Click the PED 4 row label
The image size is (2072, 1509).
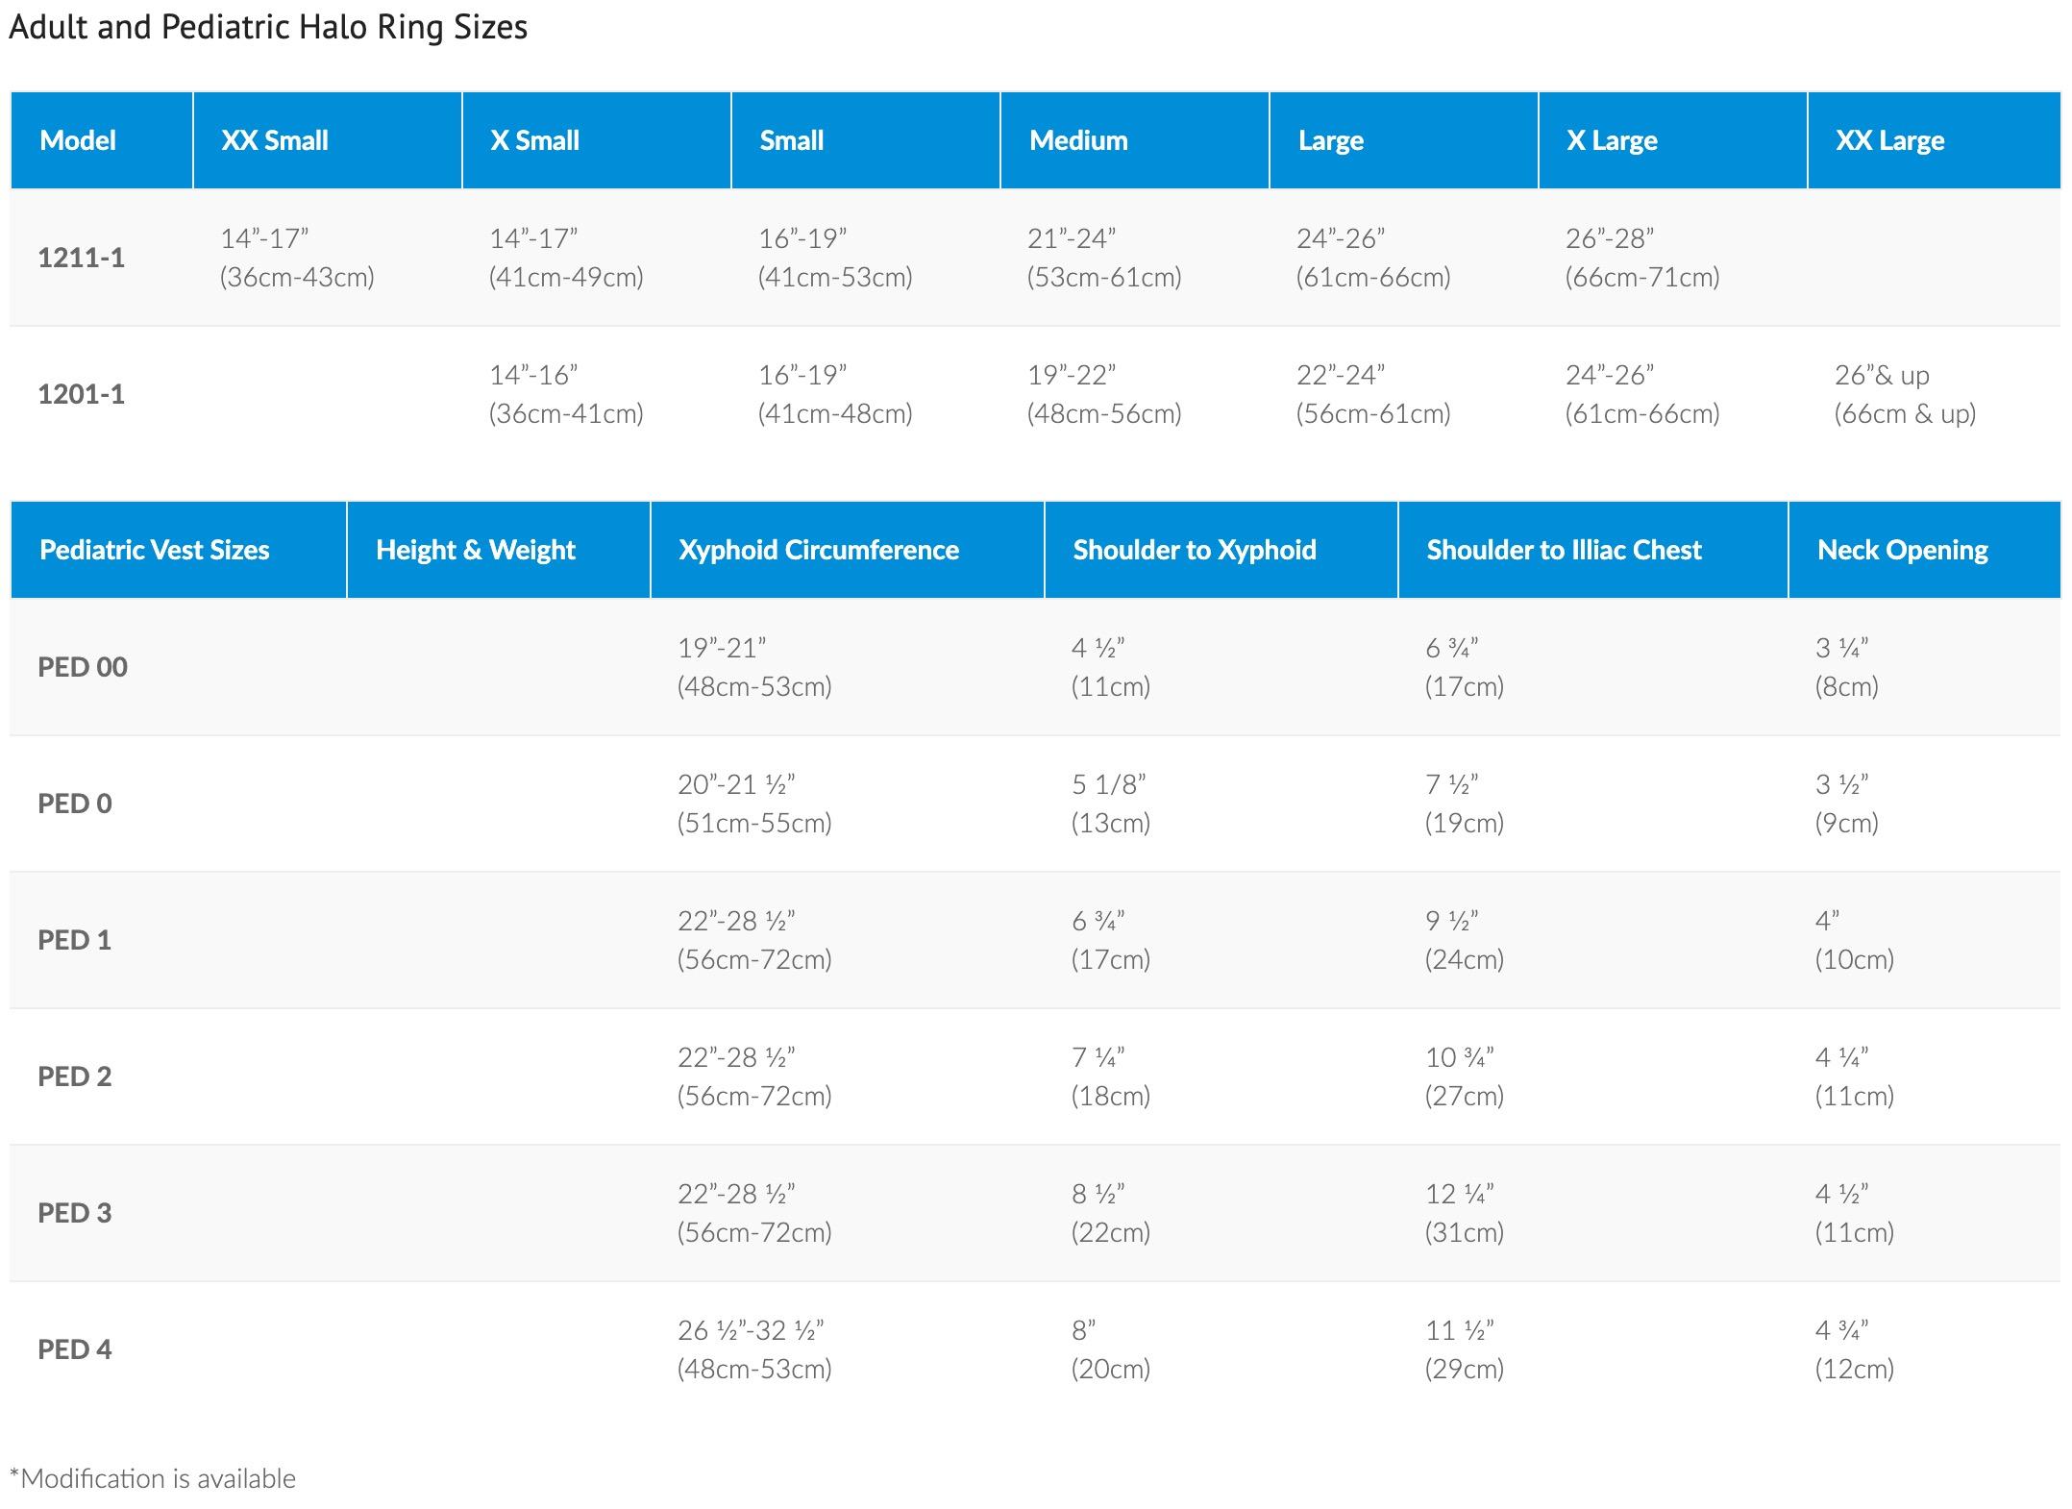click(x=74, y=1349)
